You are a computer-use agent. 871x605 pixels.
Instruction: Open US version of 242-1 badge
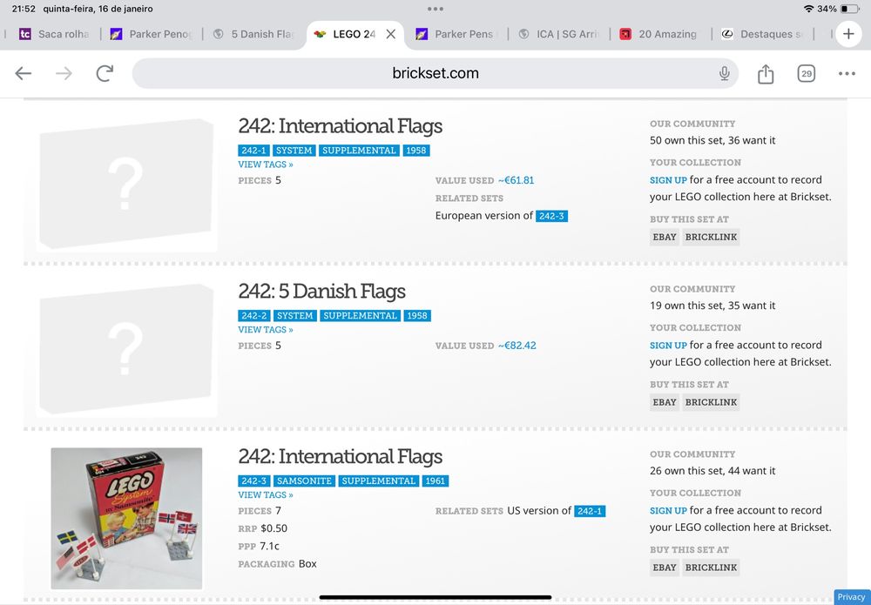click(590, 511)
